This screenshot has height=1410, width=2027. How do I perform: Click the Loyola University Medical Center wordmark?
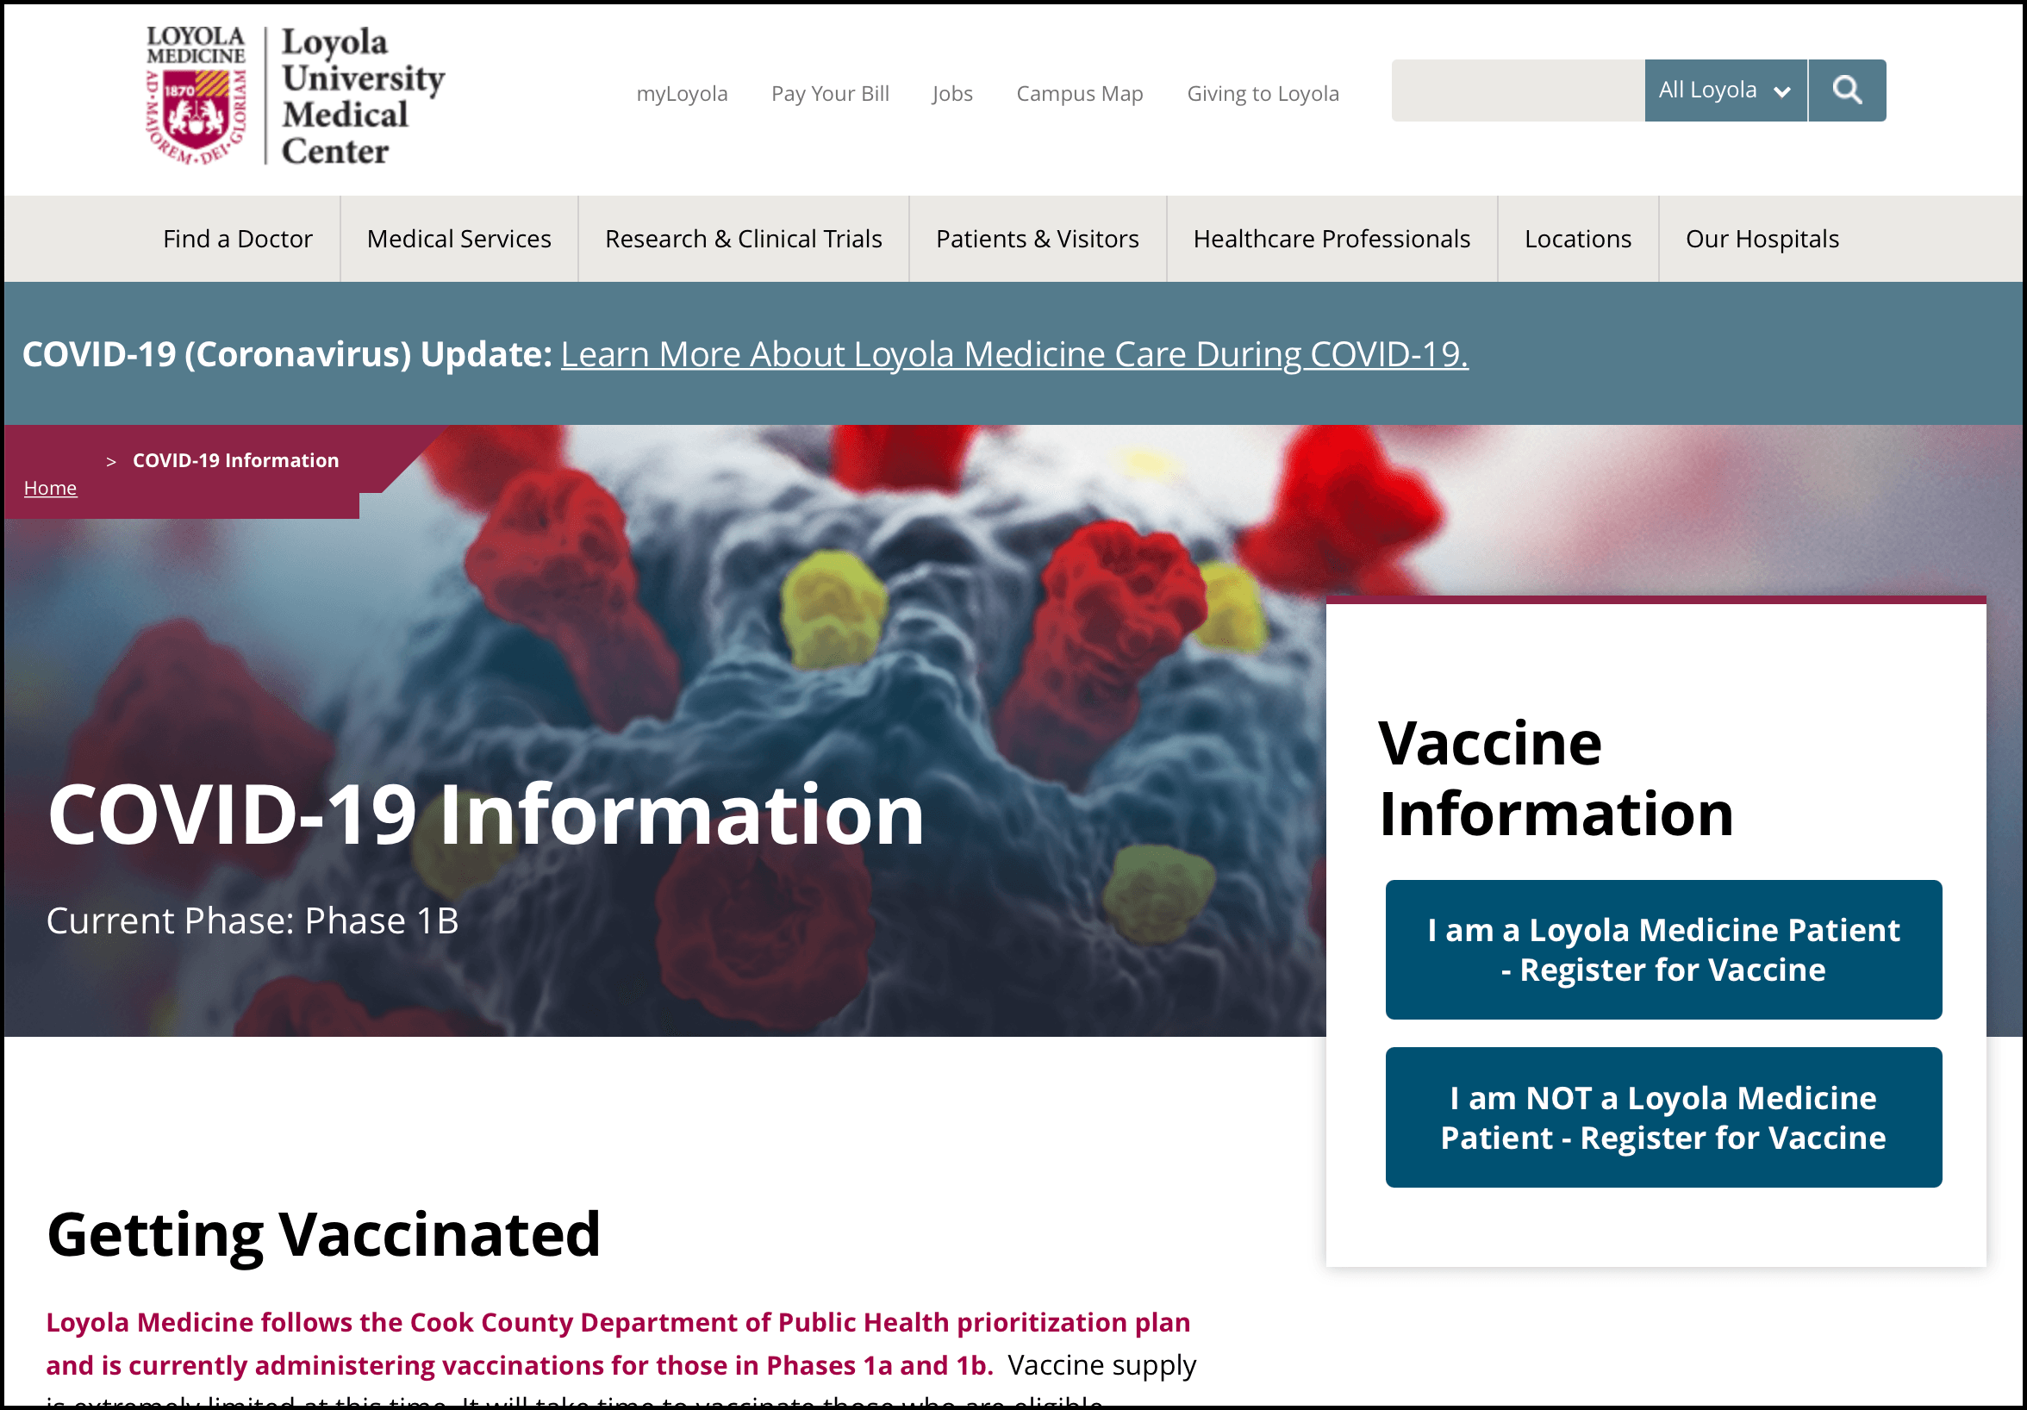[363, 96]
